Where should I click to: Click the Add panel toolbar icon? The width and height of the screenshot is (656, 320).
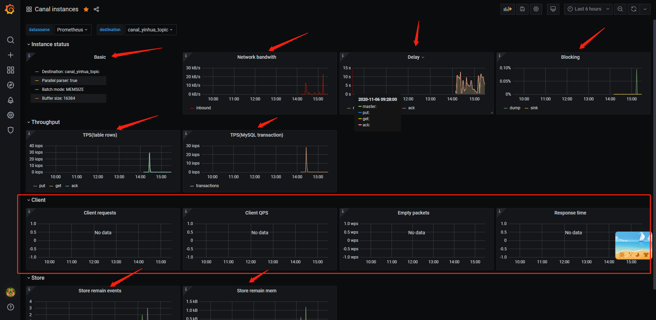507,9
